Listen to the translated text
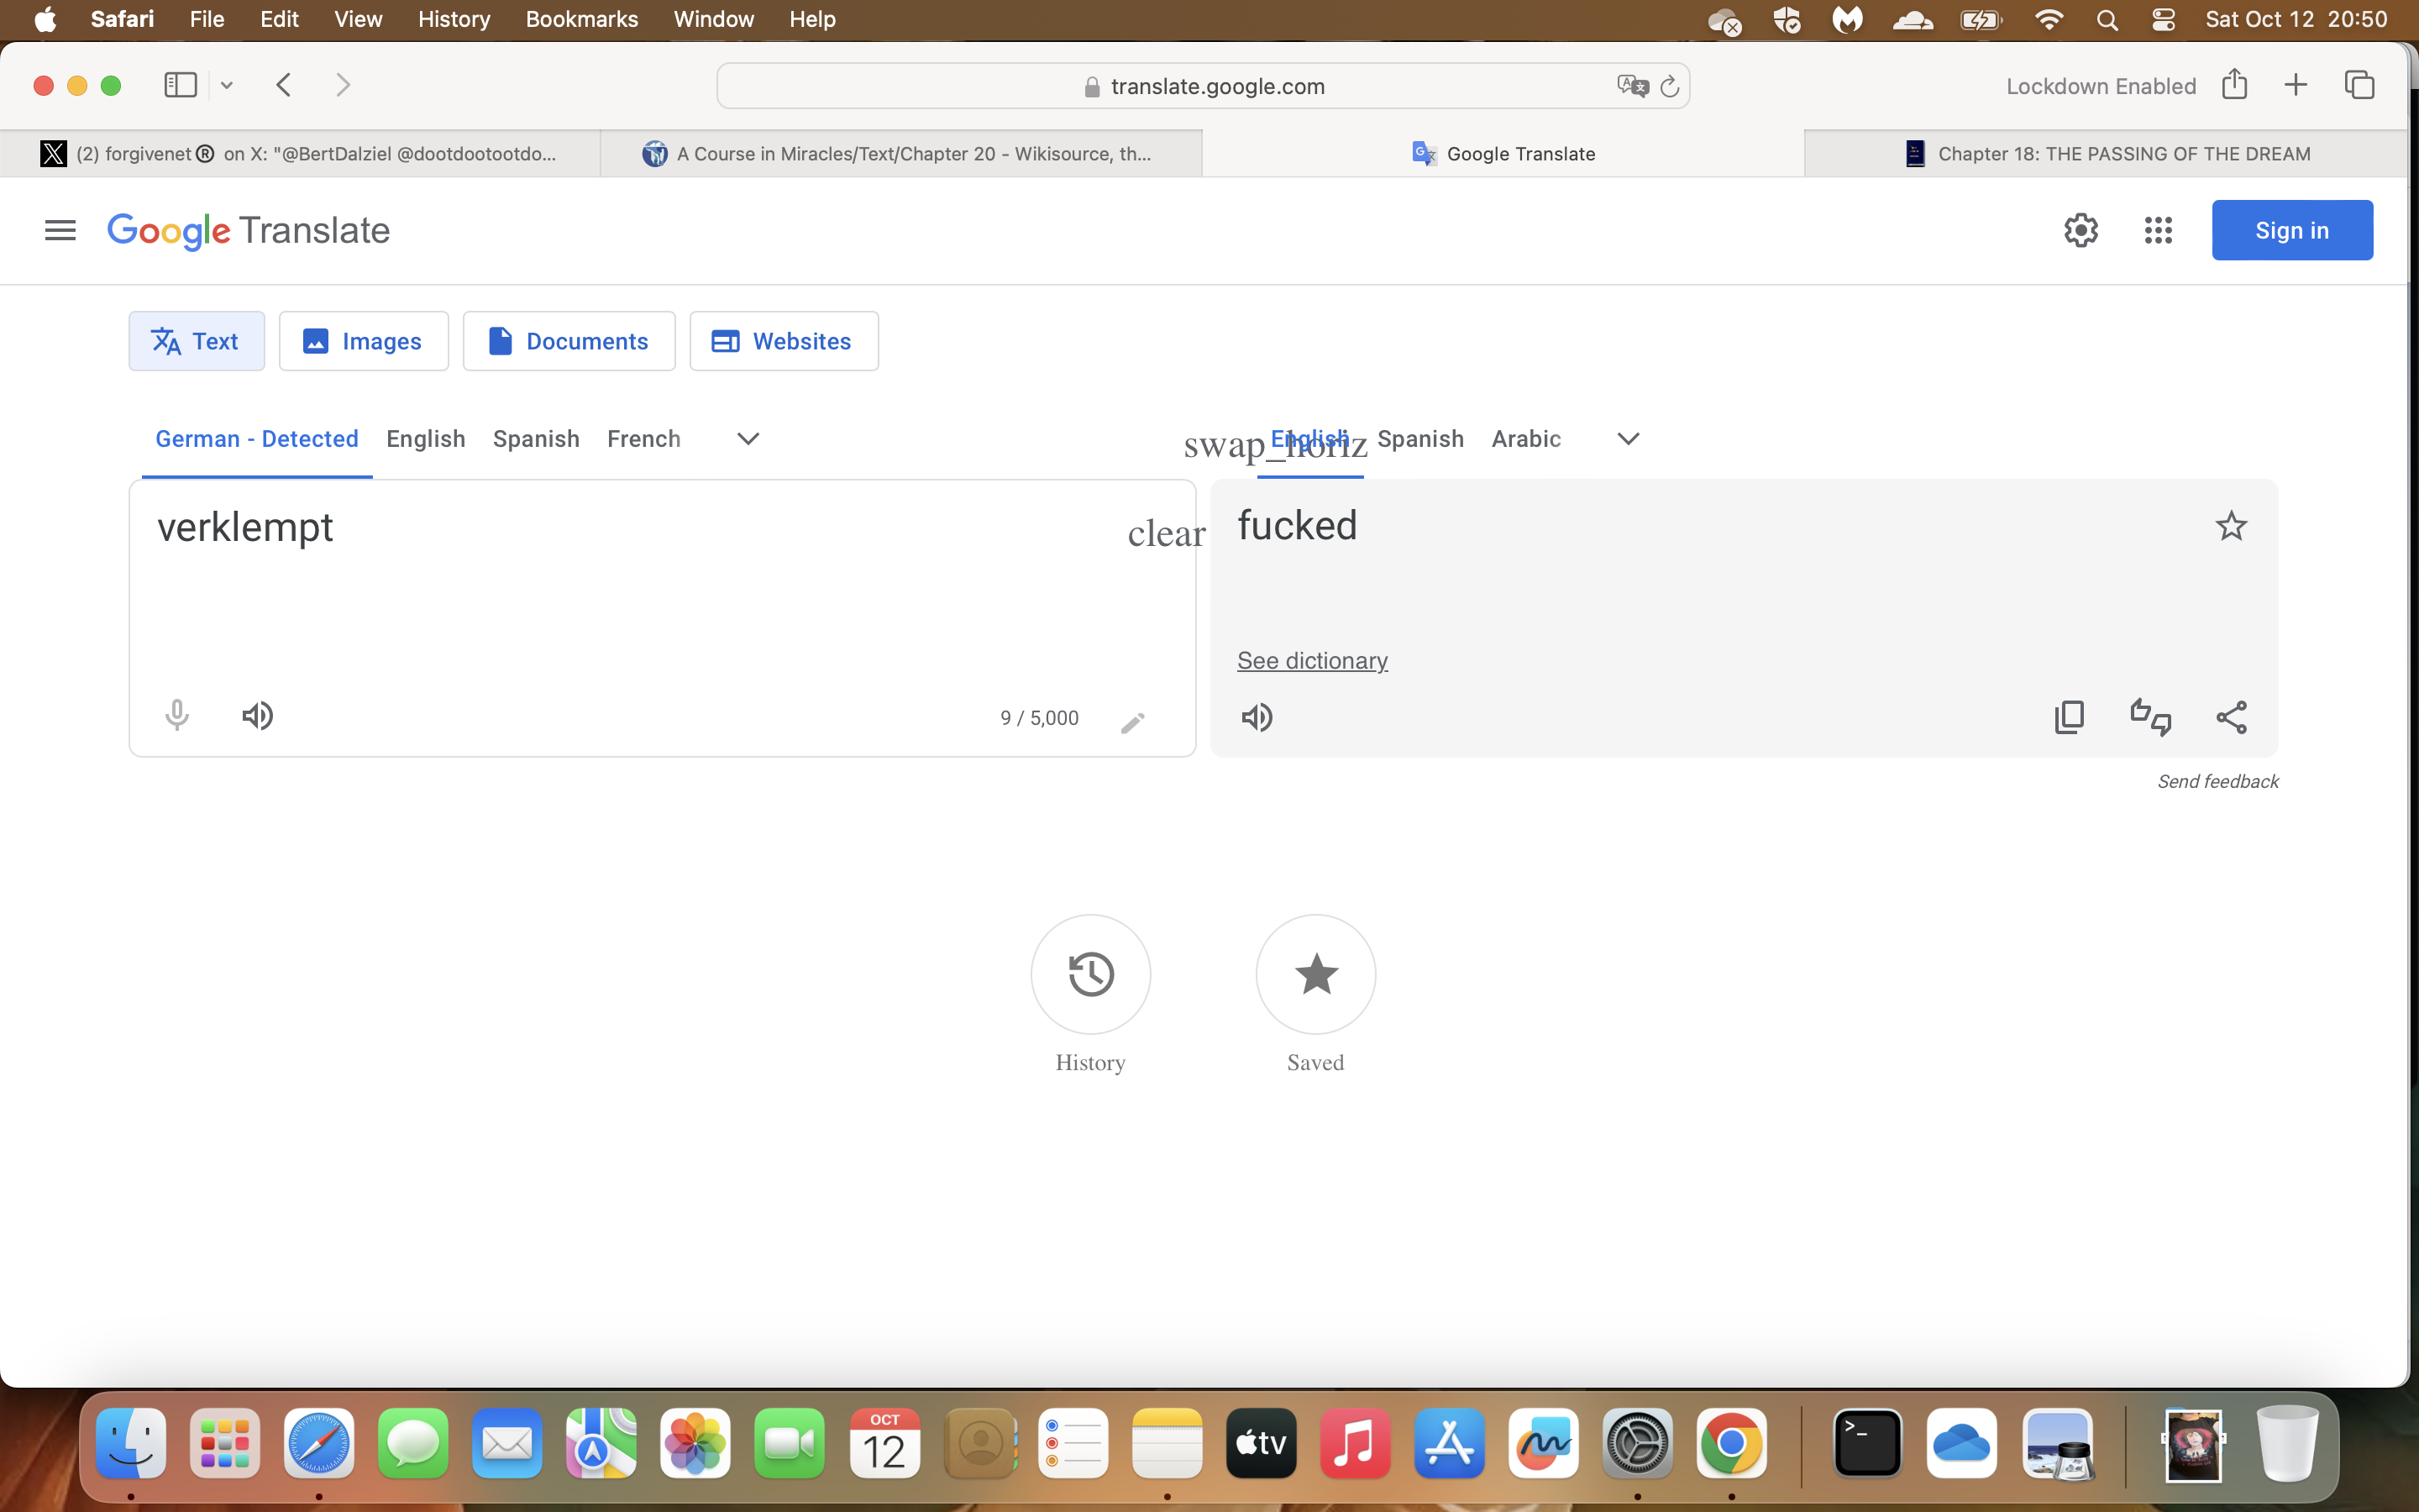 point(1257,718)
